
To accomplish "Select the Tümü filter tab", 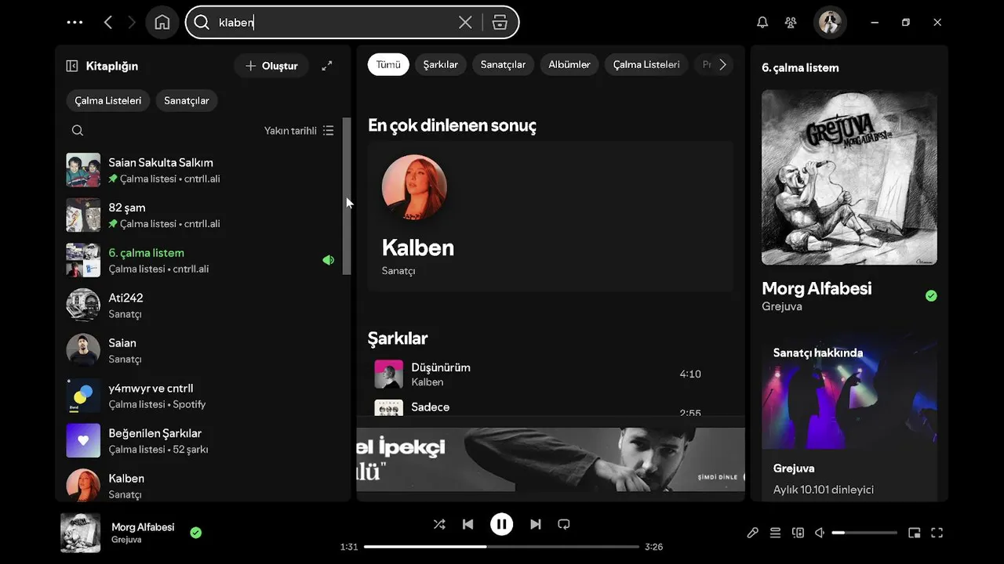I will tap(388, 64).
